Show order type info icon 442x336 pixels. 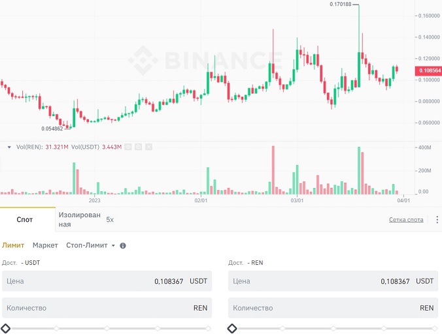[123, 245]
